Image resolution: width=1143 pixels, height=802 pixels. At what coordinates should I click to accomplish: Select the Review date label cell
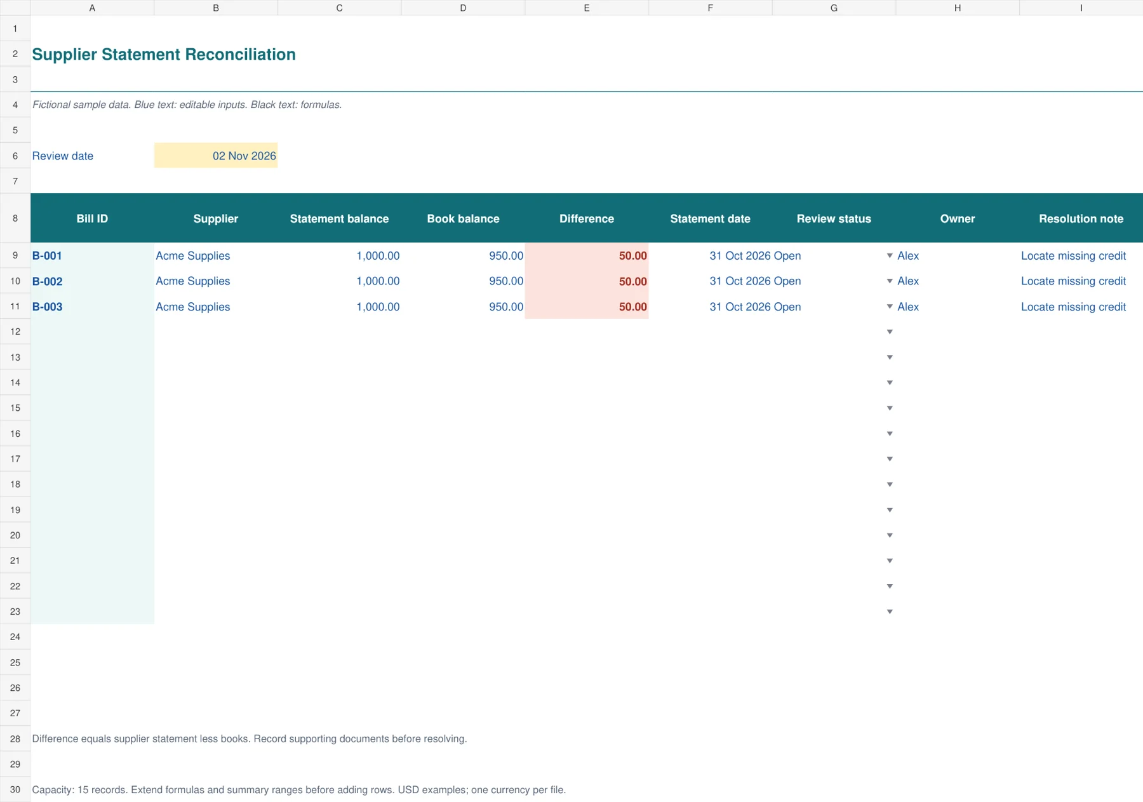(x=92, y=156)
